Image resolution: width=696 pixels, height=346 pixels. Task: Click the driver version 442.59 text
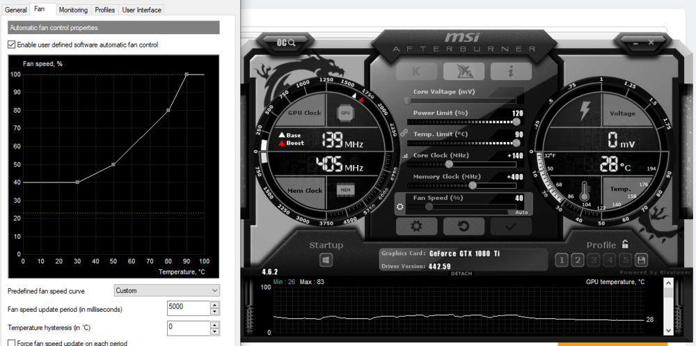click(440, 267)
